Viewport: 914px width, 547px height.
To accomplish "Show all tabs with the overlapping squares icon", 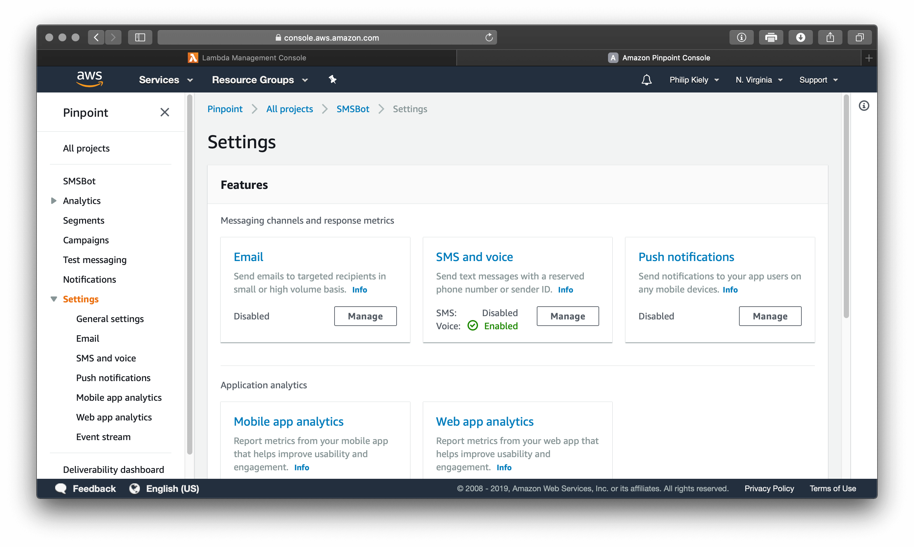I will pyautogui.click(x=860, y=37).
